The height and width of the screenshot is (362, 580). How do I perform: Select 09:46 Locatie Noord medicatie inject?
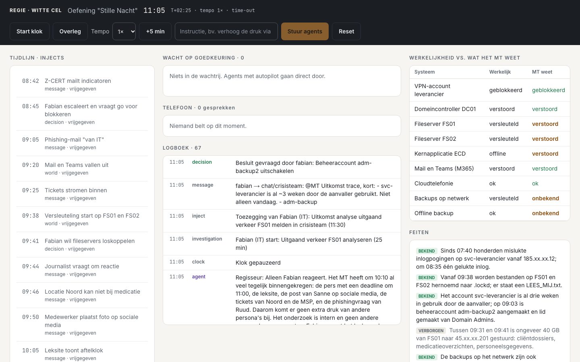coord(82,295)
